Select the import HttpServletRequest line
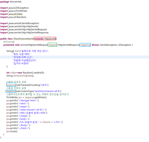This screenshot has height=142, width=149. [24, 29]
